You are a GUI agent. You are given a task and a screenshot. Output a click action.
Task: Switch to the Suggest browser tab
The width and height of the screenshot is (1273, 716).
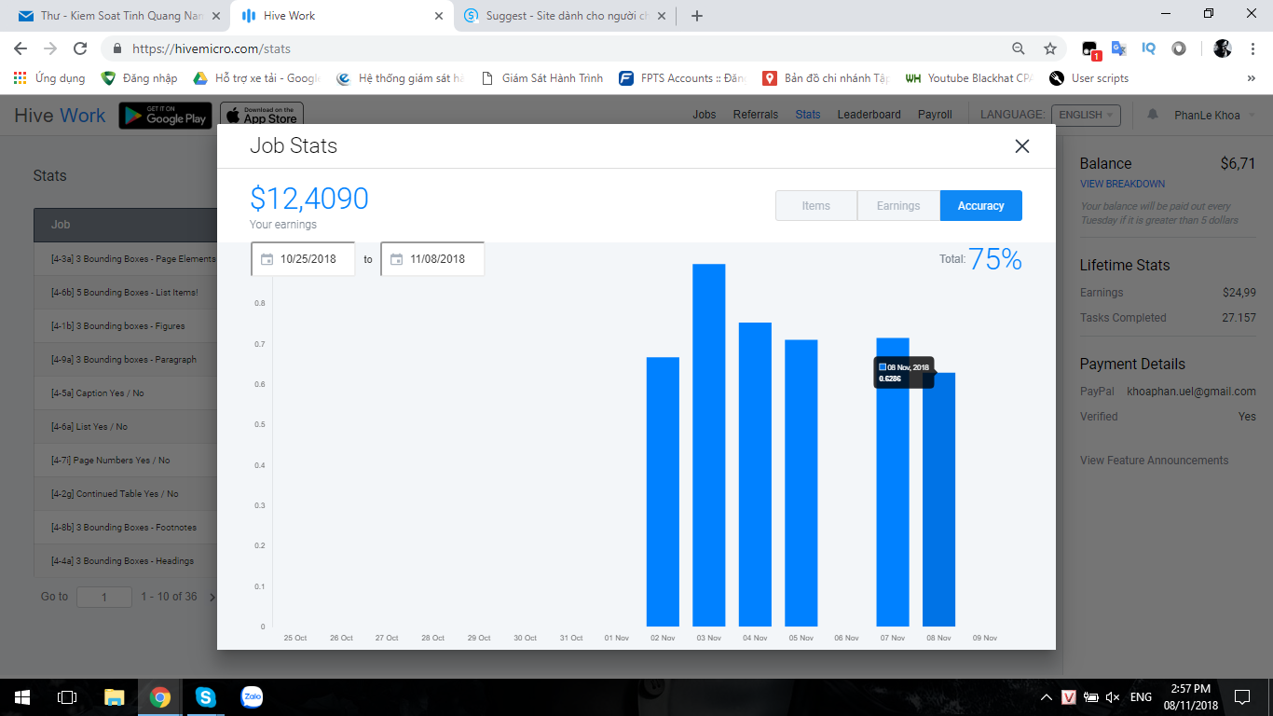click(564, 16)
